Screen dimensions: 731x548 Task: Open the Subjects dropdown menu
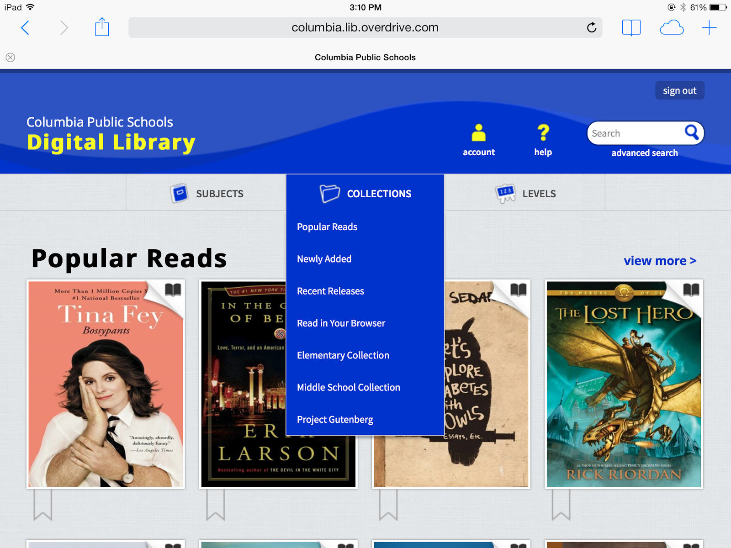point(206,194)
